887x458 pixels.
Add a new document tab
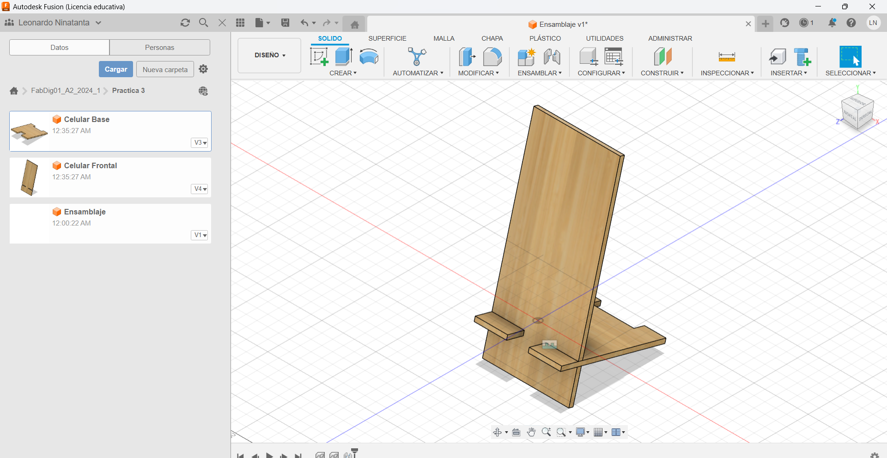(x=765, y=24)
